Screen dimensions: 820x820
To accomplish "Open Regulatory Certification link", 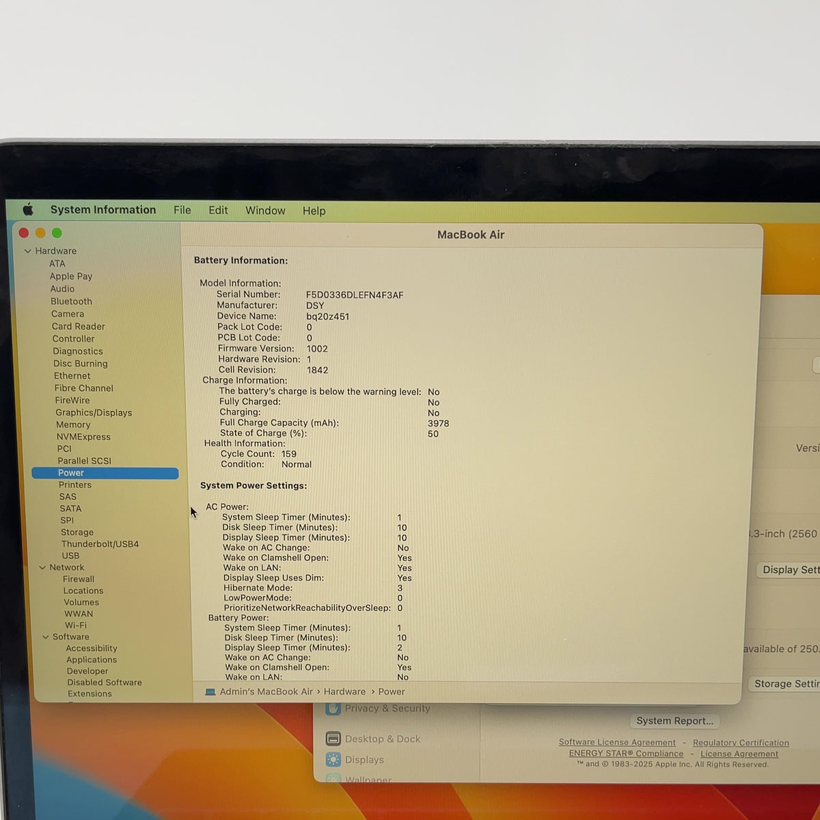I will click(x=741, y=743).
